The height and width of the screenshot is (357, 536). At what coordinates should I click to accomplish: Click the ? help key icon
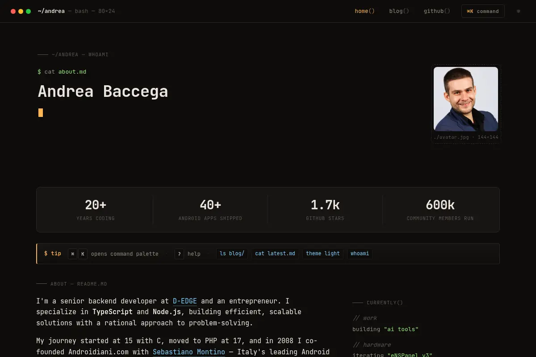179,254
